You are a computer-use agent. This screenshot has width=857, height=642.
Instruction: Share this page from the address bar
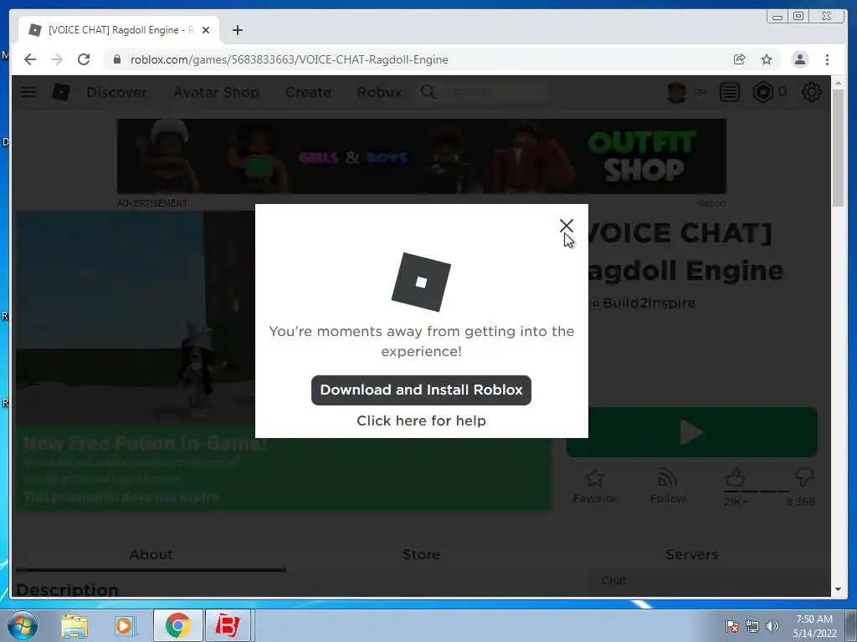tap(740, 59)
